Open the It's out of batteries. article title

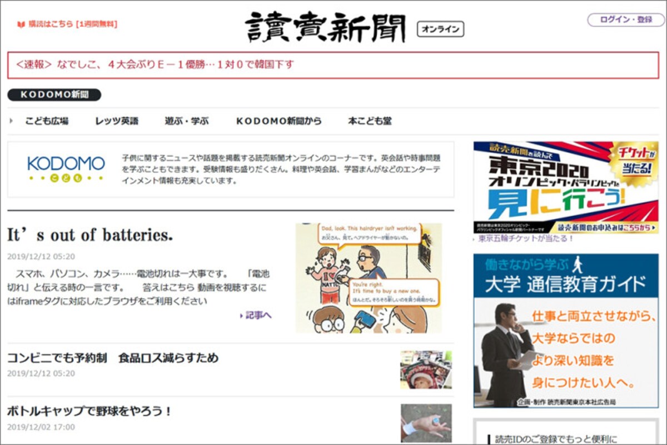click(90, 235)
